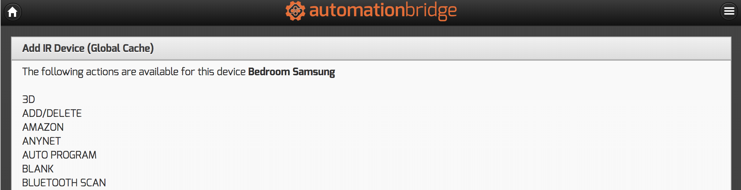The height and width of the screenshot is (190, 741).
Task: Choose the BLANK action
Action: 38,169
